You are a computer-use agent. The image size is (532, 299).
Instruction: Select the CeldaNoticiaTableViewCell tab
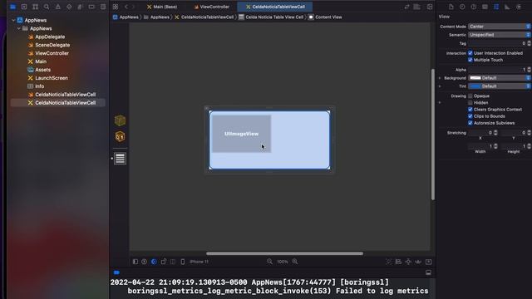coord(275,7)
